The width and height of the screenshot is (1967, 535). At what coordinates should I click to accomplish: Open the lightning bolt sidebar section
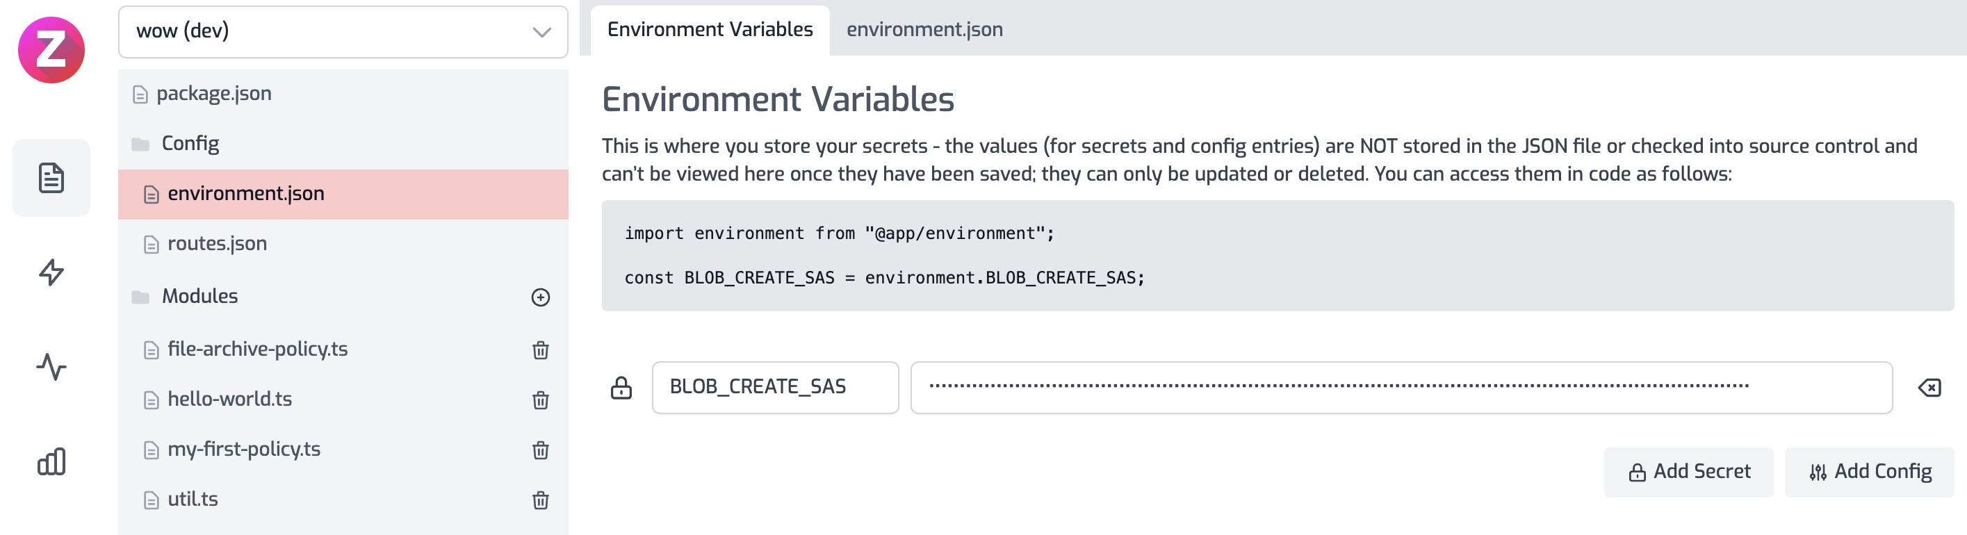[x=51, y=272]
